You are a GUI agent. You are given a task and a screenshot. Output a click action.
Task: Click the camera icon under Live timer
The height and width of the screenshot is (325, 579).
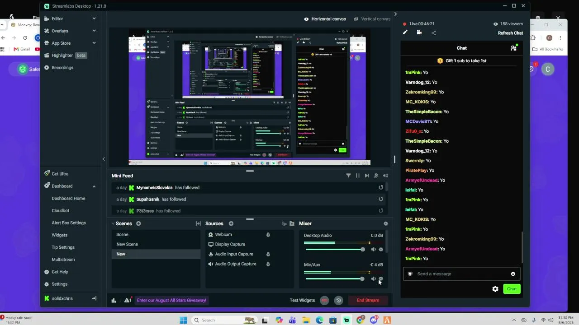coord(419,32)
